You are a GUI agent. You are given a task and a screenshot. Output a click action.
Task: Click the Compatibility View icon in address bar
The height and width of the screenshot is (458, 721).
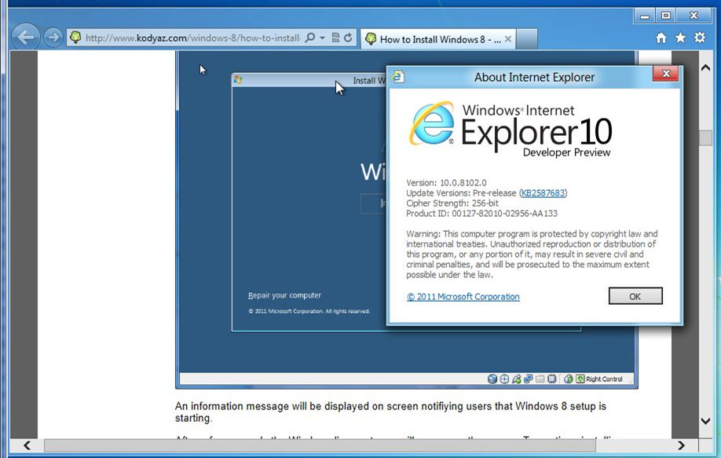pyautogui.click(x=335, y=37)
